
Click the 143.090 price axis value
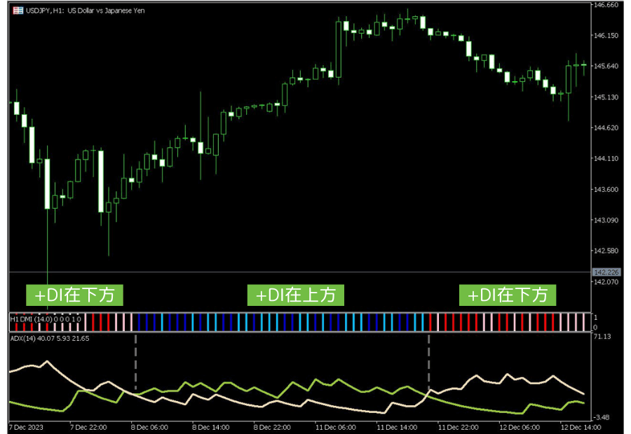click(606, 220)
